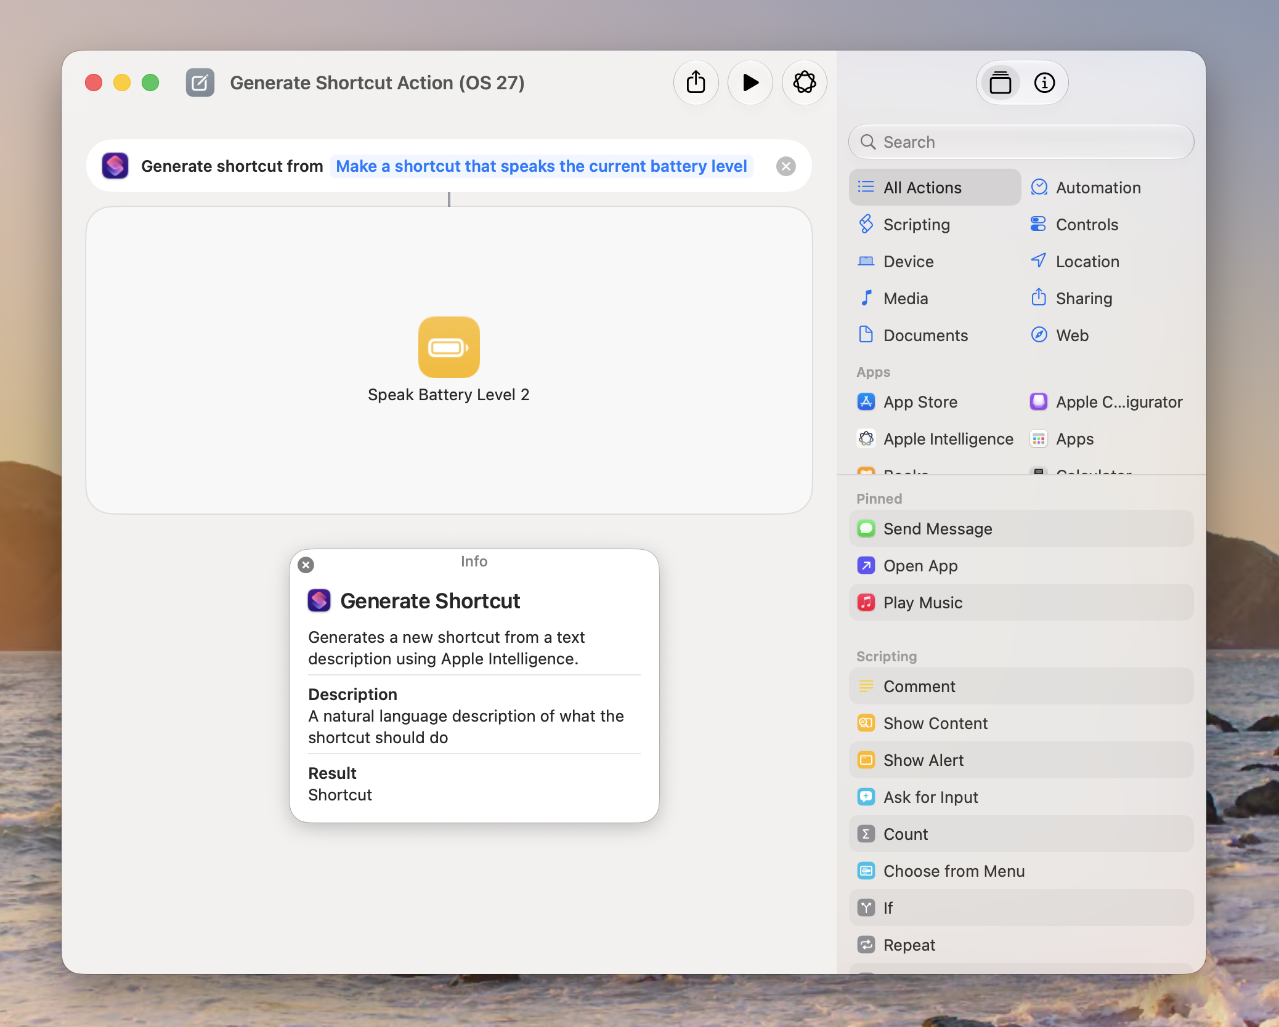The width and height of the screenshot is (1279, 1027).
Task: Open the Speak Battery Level 2 shortcut icon
Action: [x=449, y=347]
